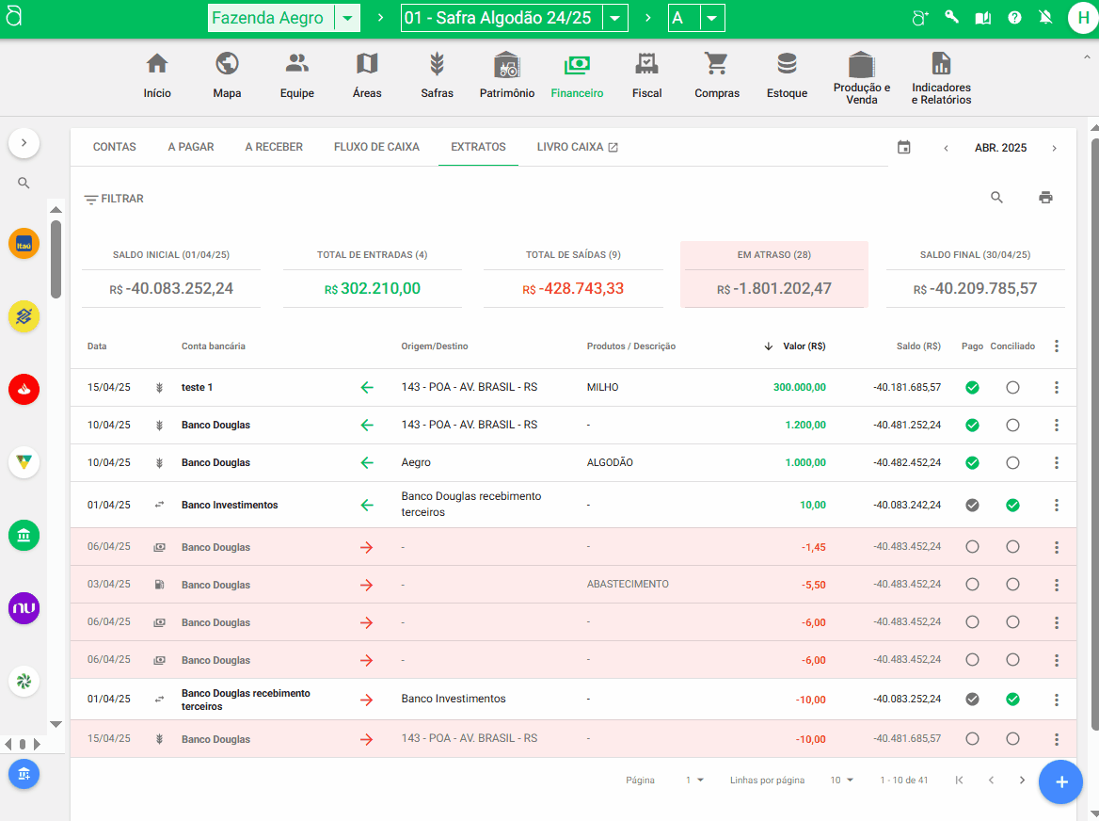Toggle Conciliado for the teste 1 row
This screenshot has width=1099, height=821.
[1012, 387]
